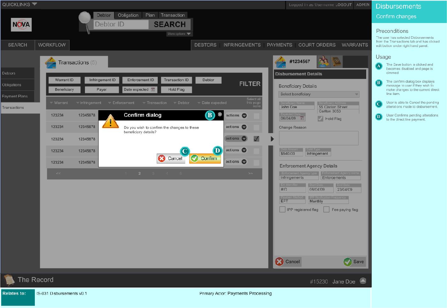This screenshot has width=447, height=308.
Task: Collapse details panel with the side arrow
Action: coord(272,139)
